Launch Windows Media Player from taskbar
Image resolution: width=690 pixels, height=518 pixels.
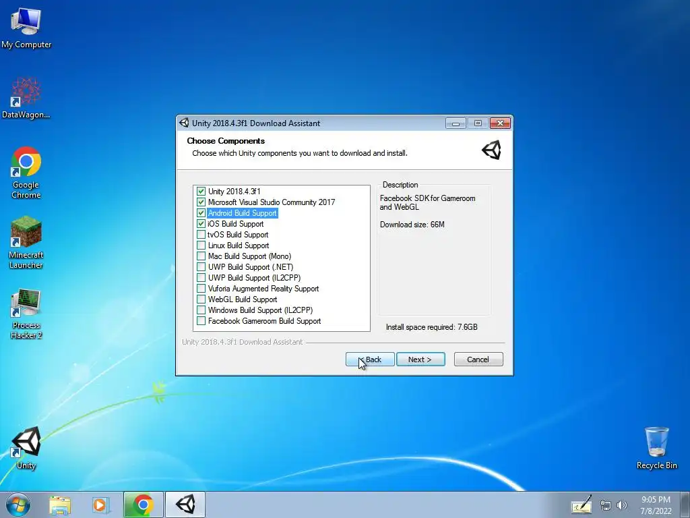pos(100,505)
